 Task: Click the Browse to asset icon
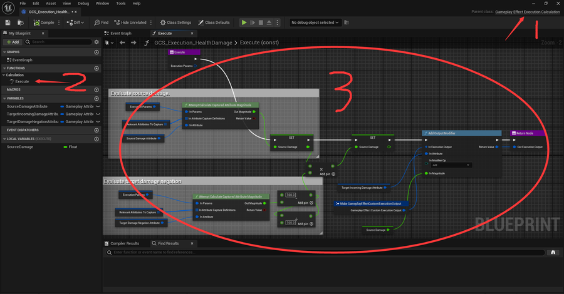21,23
